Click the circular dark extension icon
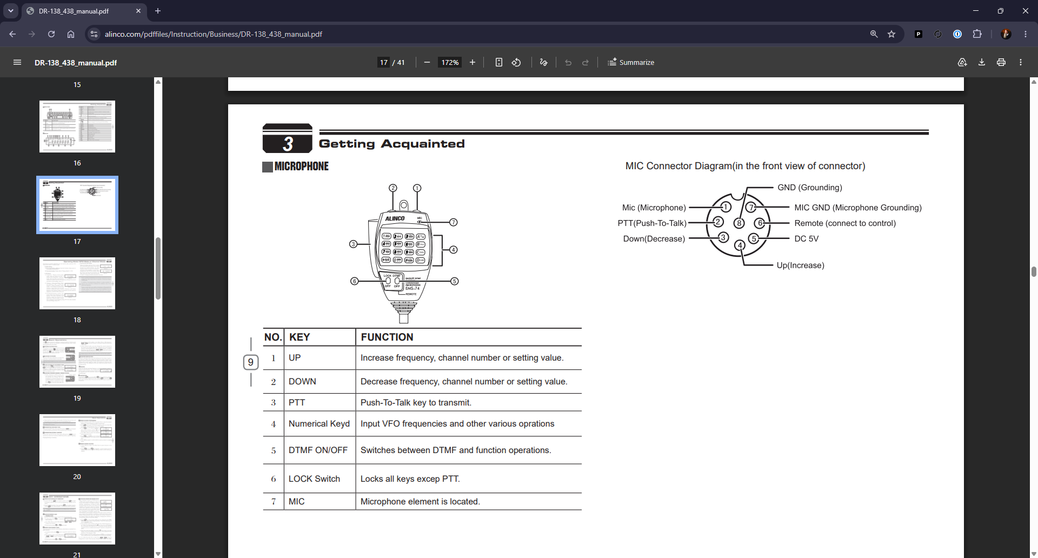Screen dimensions: 1038x558 pos(938,34)
